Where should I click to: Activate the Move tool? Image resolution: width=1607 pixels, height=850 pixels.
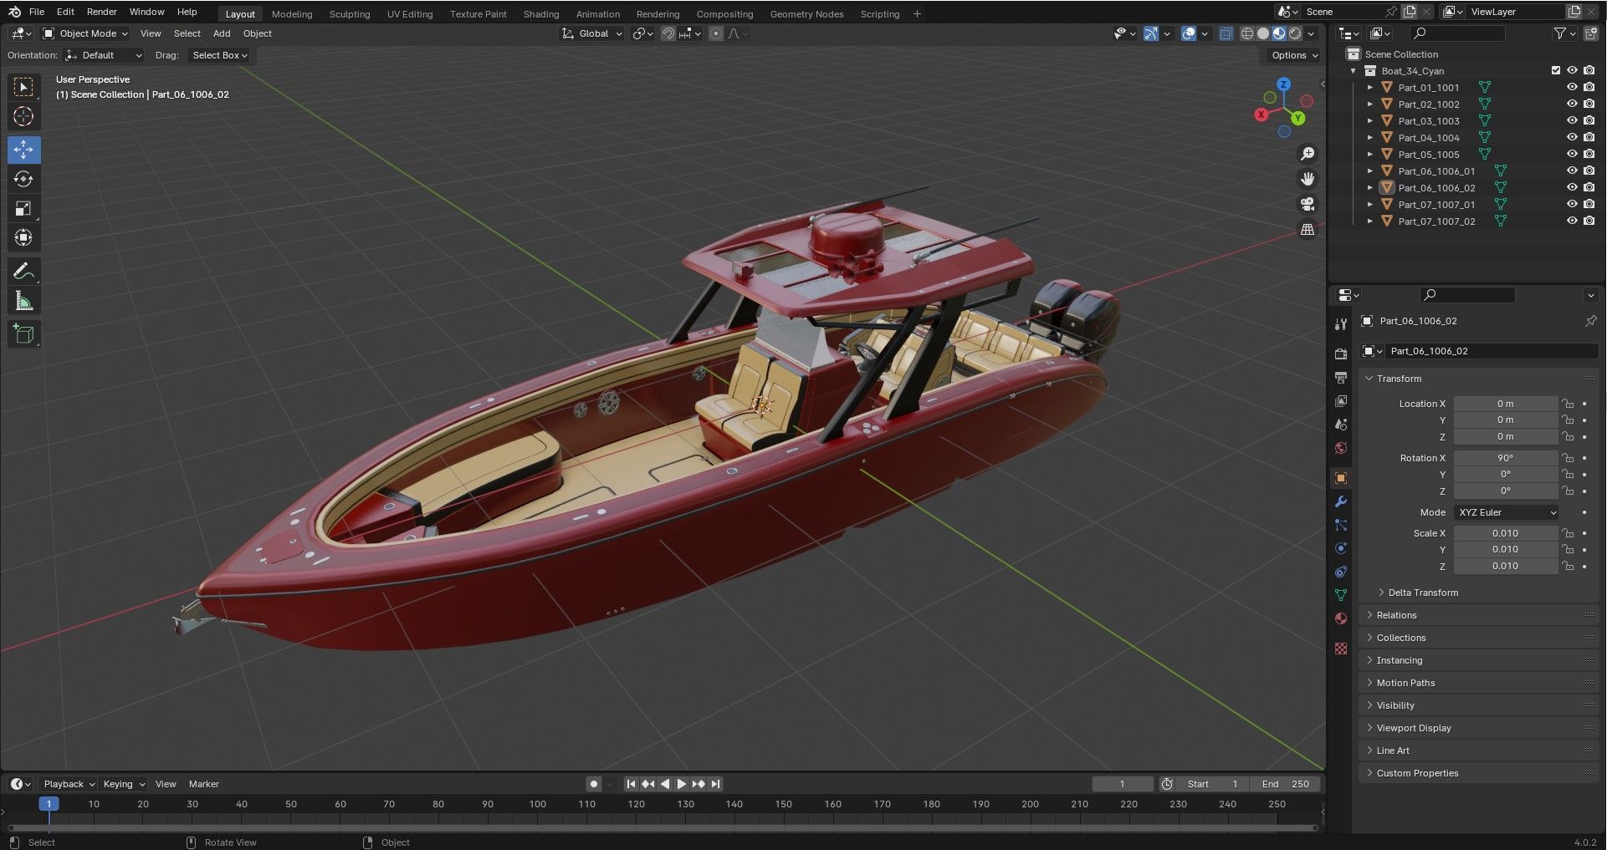point(23,150)
